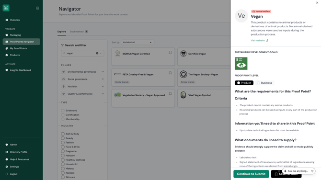
Task: Select Proof Points Navigator menu item
Action: pyautogui.click(x=21, y=42)
